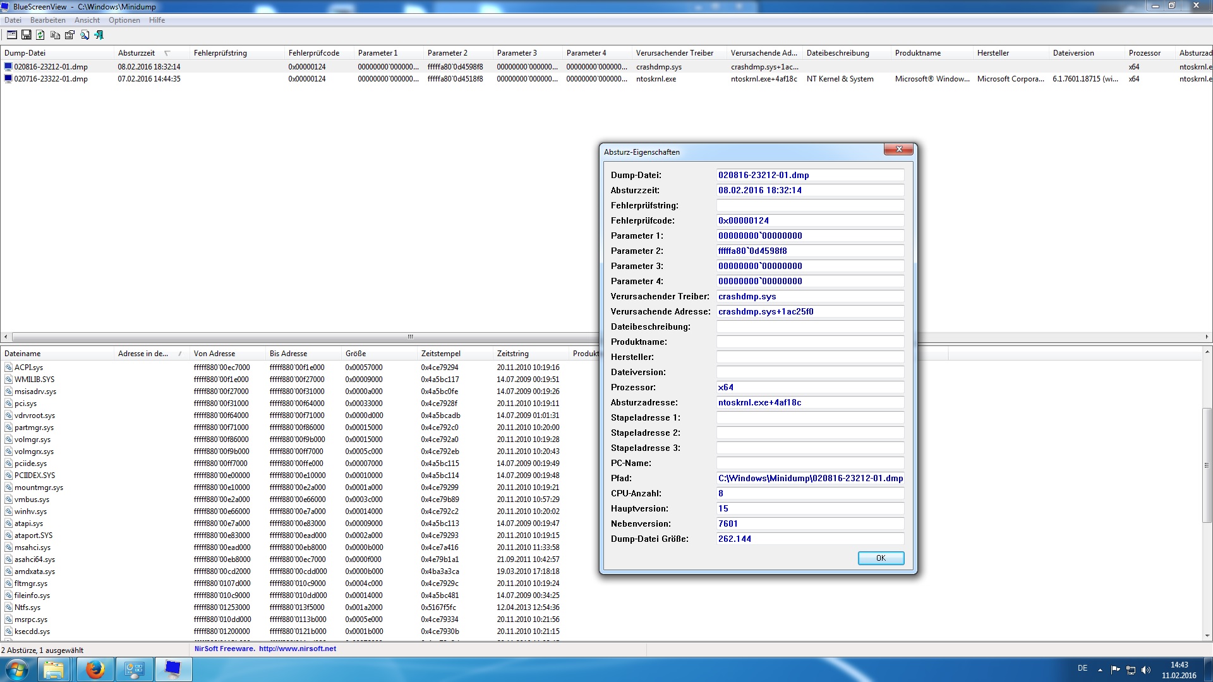Open the nirsoft.net link in status bar

coord(297,649)
